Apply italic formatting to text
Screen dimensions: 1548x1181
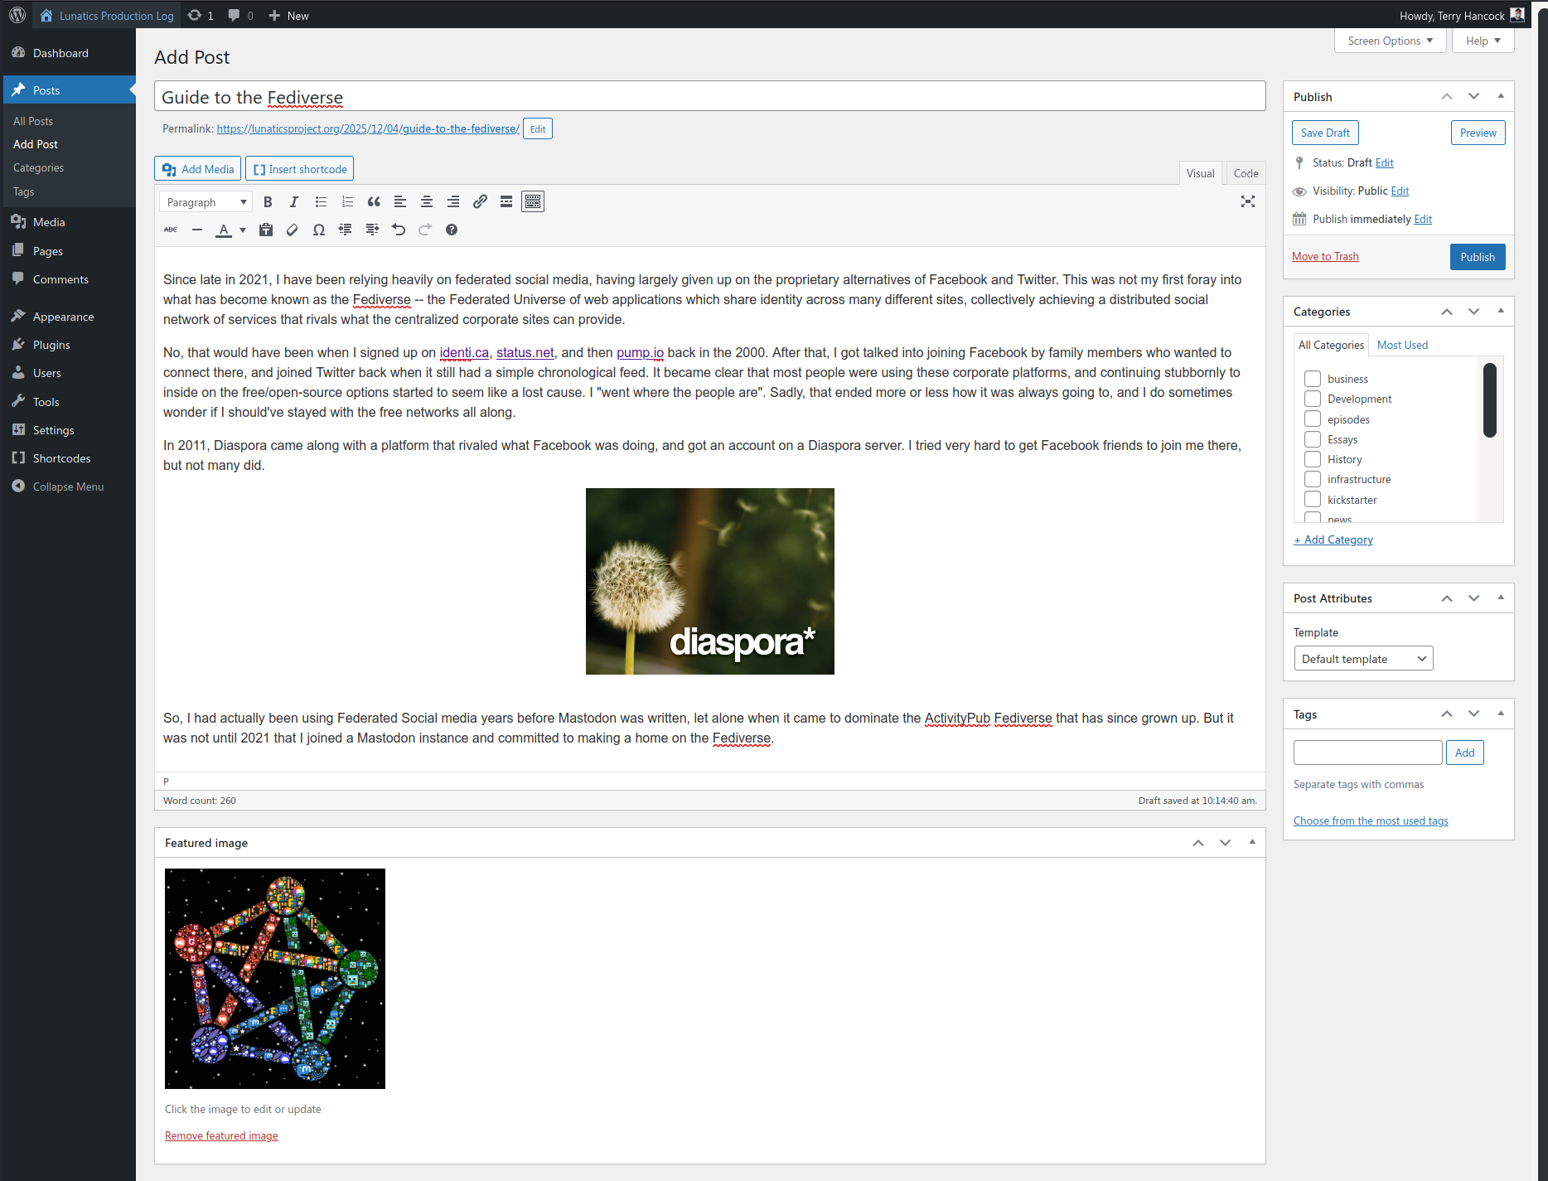[x=293, y=202]
